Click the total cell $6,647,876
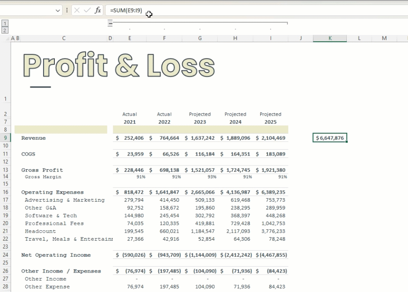This screenshot has height=292, width=408. pyautogui.click(x=330, y=138)
